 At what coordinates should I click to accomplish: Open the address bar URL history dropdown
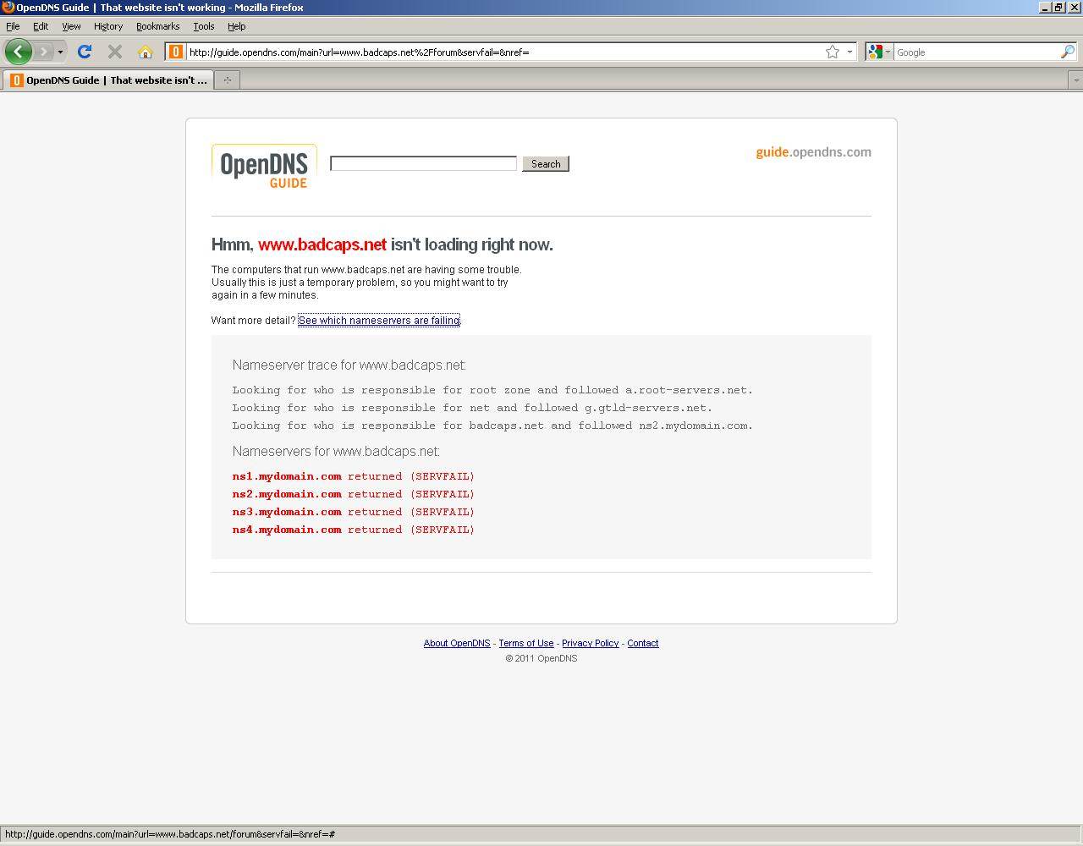(x=849, y=52)
